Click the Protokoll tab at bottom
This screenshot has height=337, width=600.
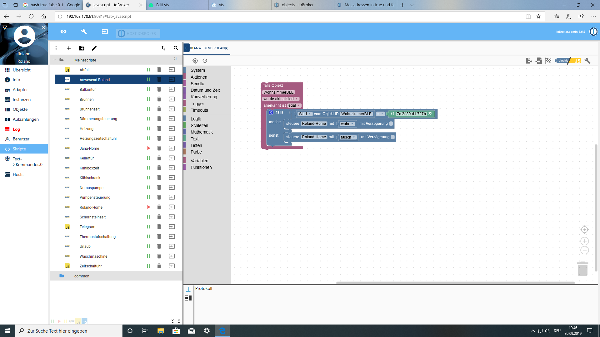click(x=203, y=288)
